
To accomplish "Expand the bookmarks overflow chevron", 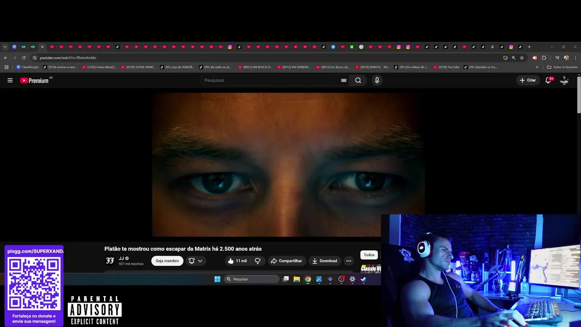I will 537,67.
